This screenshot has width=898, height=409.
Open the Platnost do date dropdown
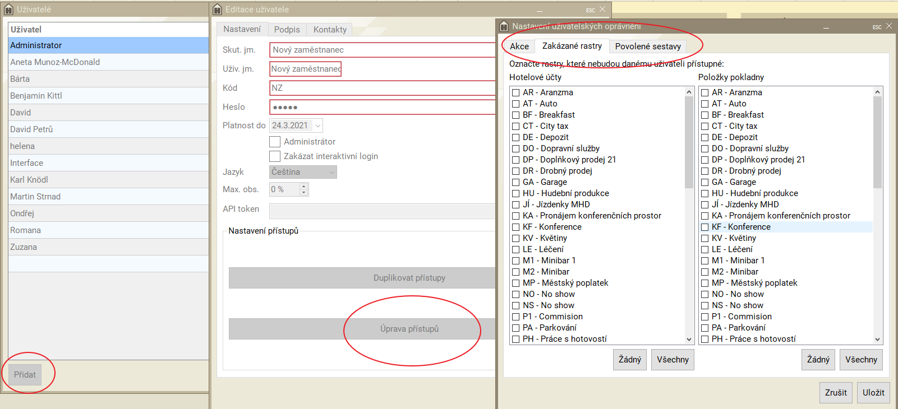317,126
